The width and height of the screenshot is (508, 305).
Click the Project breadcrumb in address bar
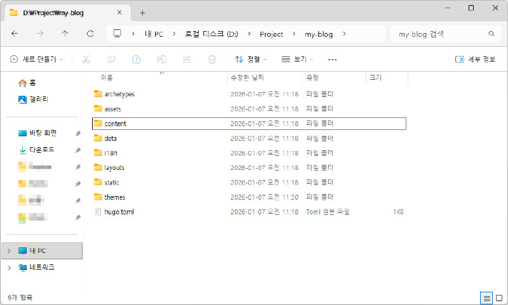coord(271,34)
